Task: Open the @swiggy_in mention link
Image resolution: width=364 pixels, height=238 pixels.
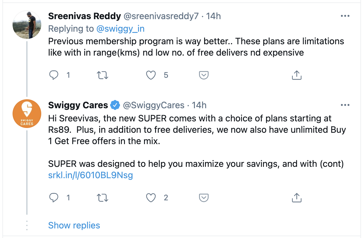Action: [120, 29]
